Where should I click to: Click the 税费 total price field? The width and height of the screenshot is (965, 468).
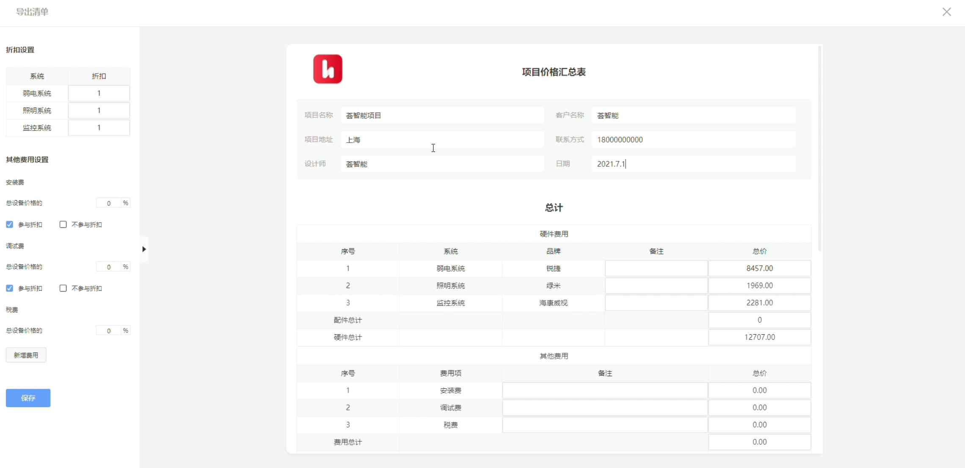[759, 425]
